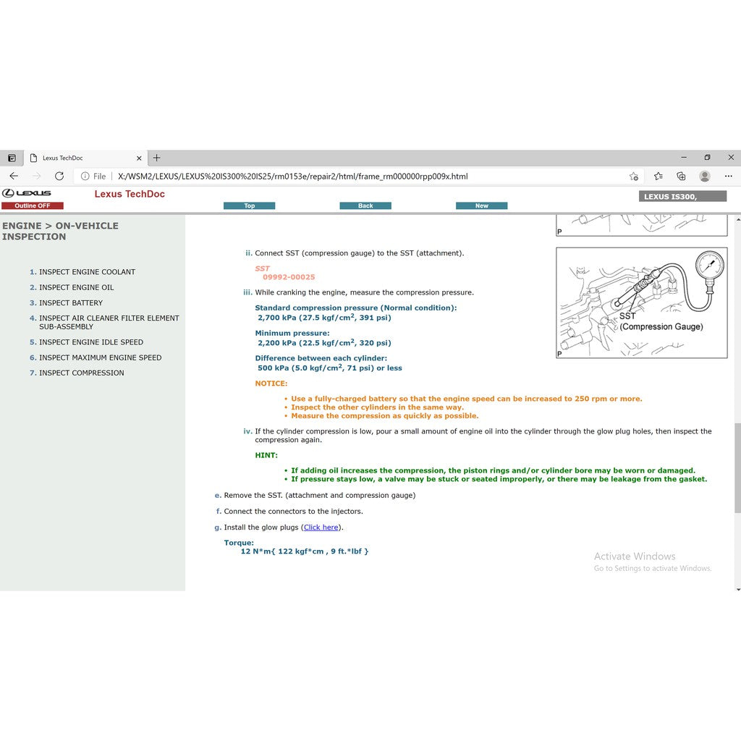Go to INSPECT COMPRESSION in outline

(x=81, y=373)
